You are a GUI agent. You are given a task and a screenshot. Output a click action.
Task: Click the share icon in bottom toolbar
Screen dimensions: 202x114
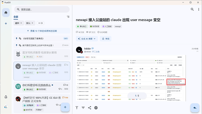coord(90,108)
